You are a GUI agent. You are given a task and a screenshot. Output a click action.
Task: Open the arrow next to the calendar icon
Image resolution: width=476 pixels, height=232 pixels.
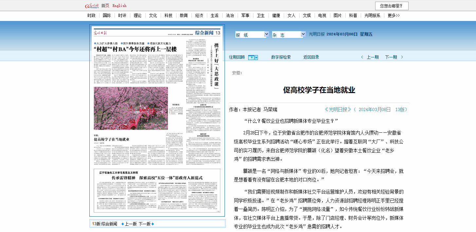click(x=256, y=57)
